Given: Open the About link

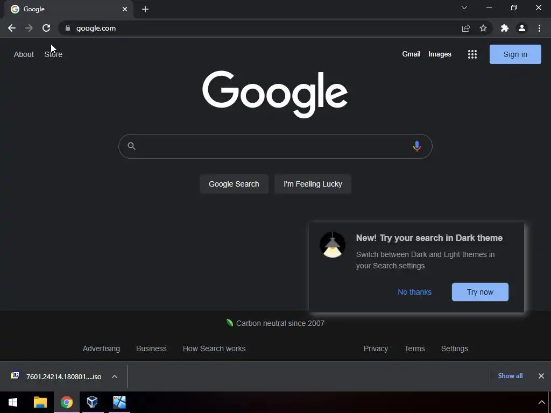Looking at the screenshot, I should [x=24, y=54].
